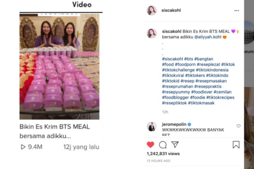Click the 9.4M play count icon

coord(23,147)
